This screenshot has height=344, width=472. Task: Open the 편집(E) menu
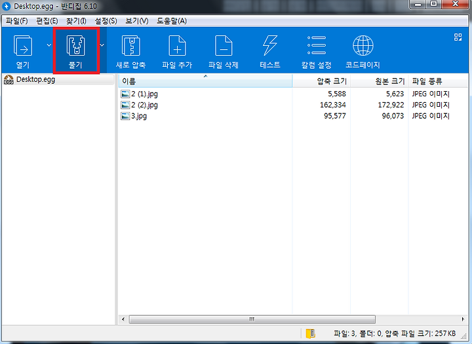pyautogui.click(x=47, y=21)
